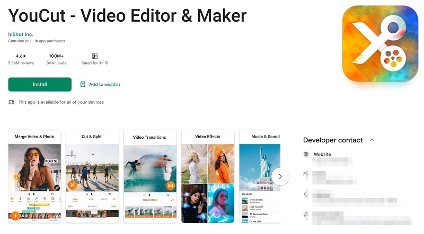
Task: Click the orange plus button in Merge screenshot
Action: click(15, 216)
